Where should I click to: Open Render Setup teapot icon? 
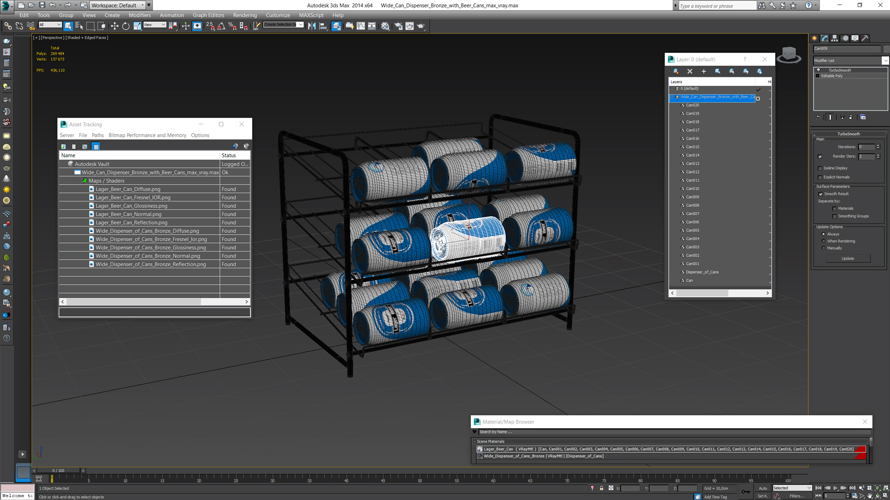pyautogui.click(x=398, y=26)
